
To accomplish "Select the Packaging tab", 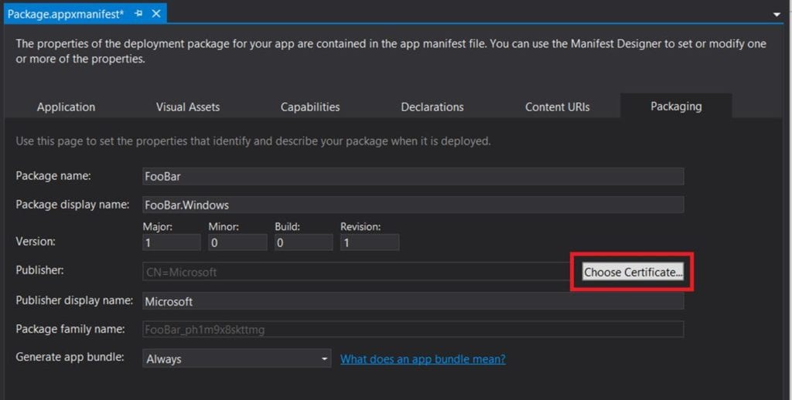I will (x=675, y=107).
